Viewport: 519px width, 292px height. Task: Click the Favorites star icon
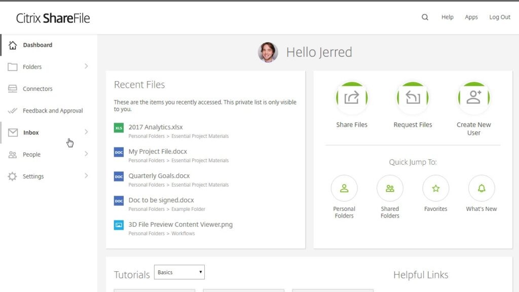tap(435, 188)
